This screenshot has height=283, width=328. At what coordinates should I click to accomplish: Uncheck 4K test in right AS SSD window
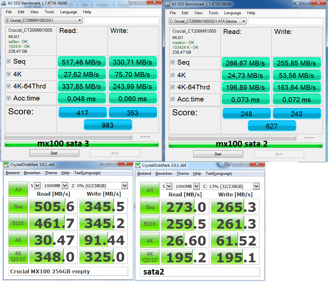[x=173, y=75]
